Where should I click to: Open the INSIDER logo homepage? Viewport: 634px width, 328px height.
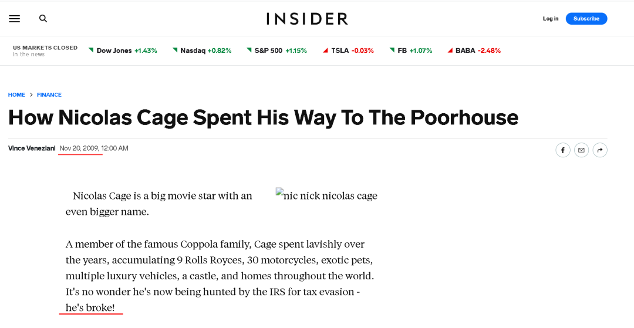pos(307,19)
